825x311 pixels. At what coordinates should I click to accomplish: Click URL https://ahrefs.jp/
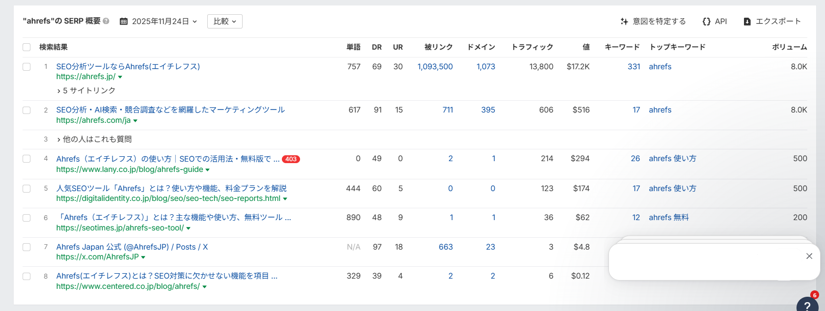click(86, 77)
